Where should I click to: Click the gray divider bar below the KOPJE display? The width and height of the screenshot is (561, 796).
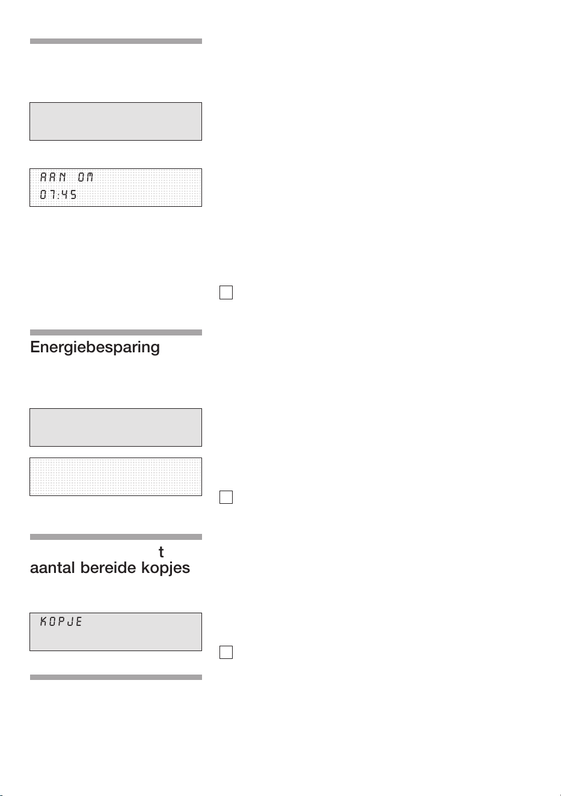click(x=116, y=678)
